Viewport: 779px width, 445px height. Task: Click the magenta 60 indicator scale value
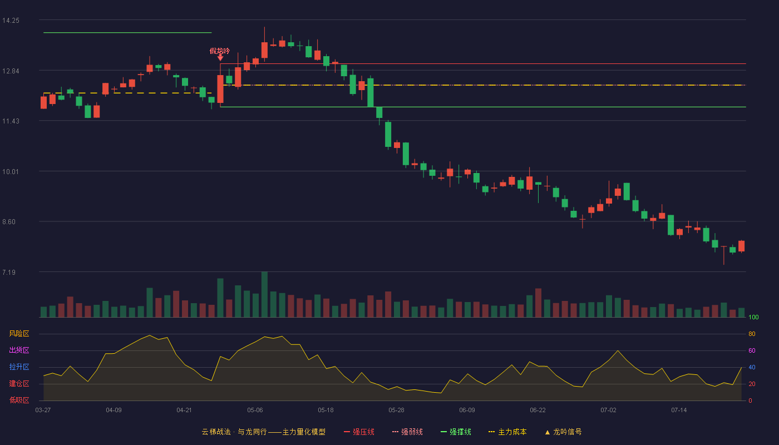point(752,350)
